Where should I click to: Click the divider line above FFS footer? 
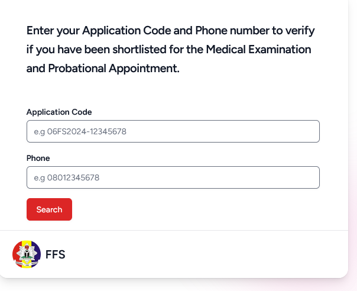click(174, 230)
